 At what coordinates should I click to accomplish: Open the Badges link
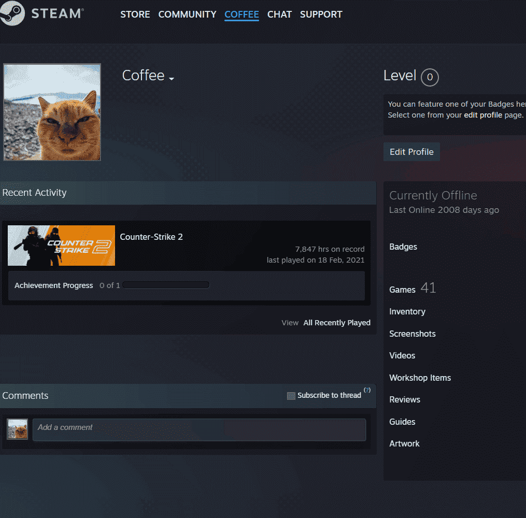pyautogui.click(x=403, y=247)
